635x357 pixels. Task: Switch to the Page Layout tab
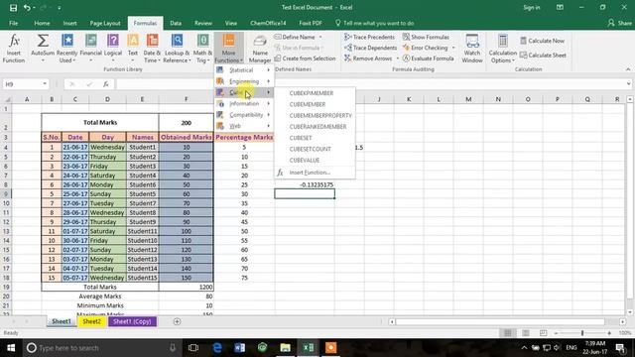click(105, 23)
